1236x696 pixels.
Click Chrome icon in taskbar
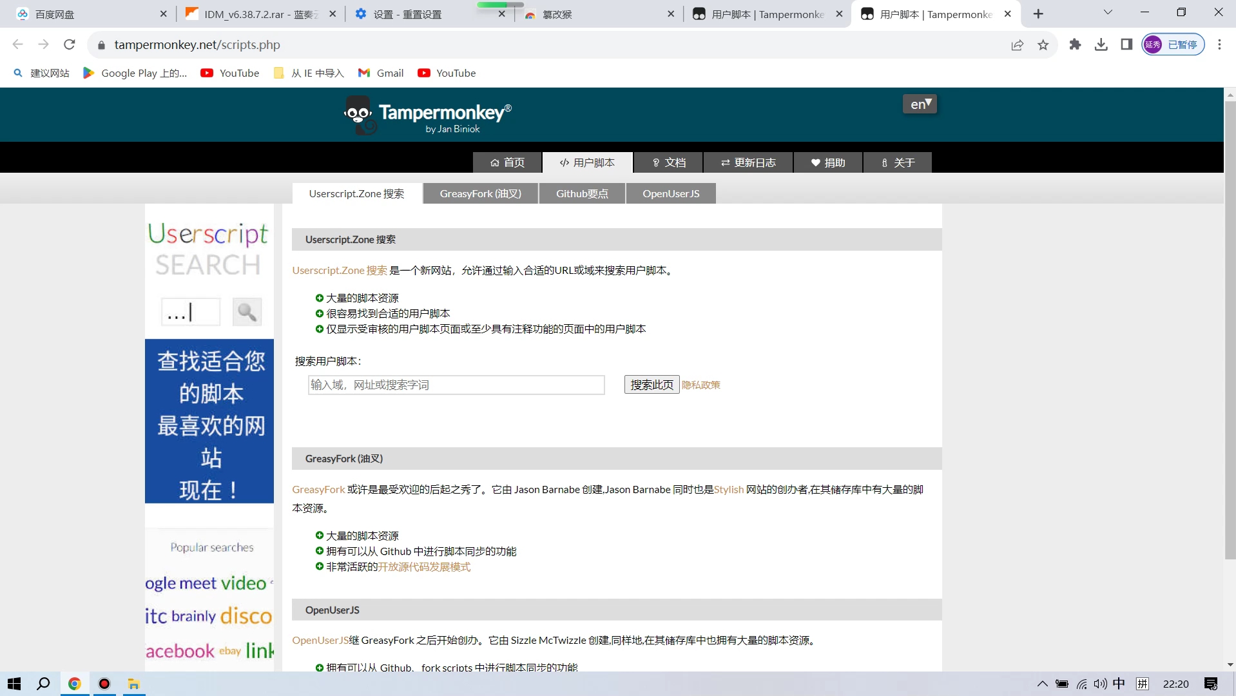click(75, 684)
